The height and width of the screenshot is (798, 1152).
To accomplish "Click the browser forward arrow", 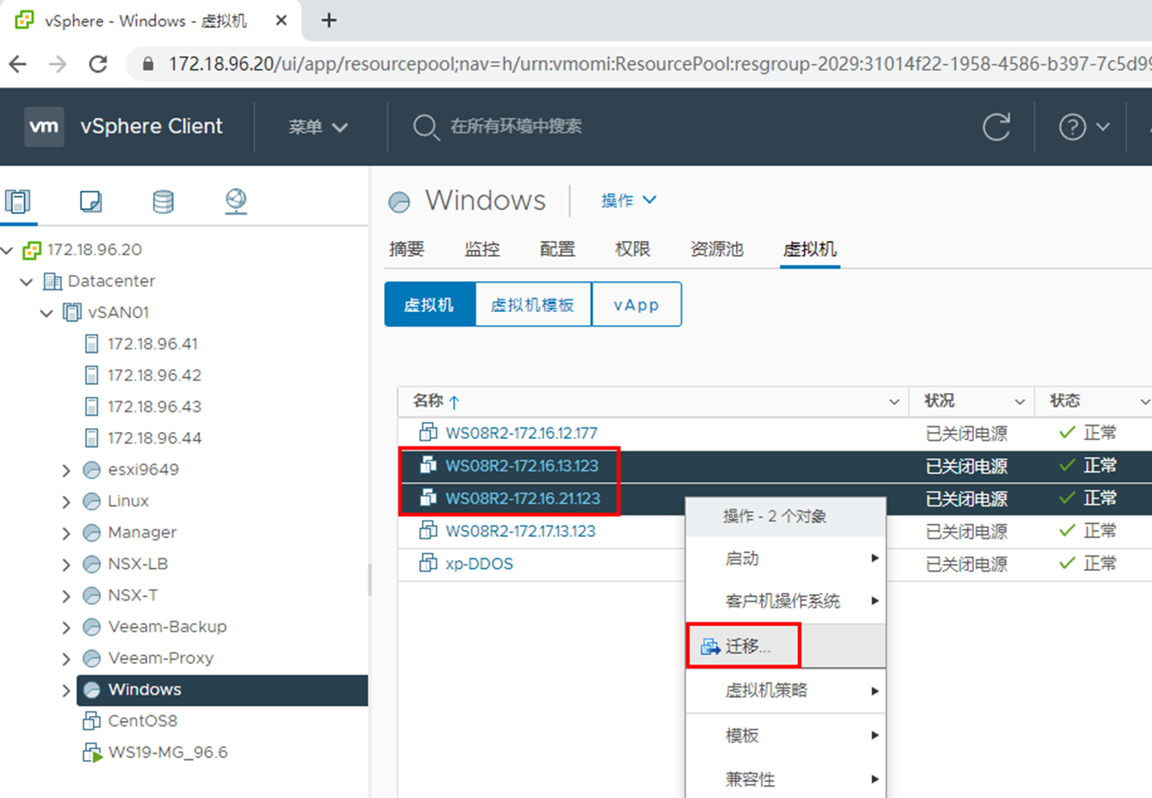I will 58,64.
